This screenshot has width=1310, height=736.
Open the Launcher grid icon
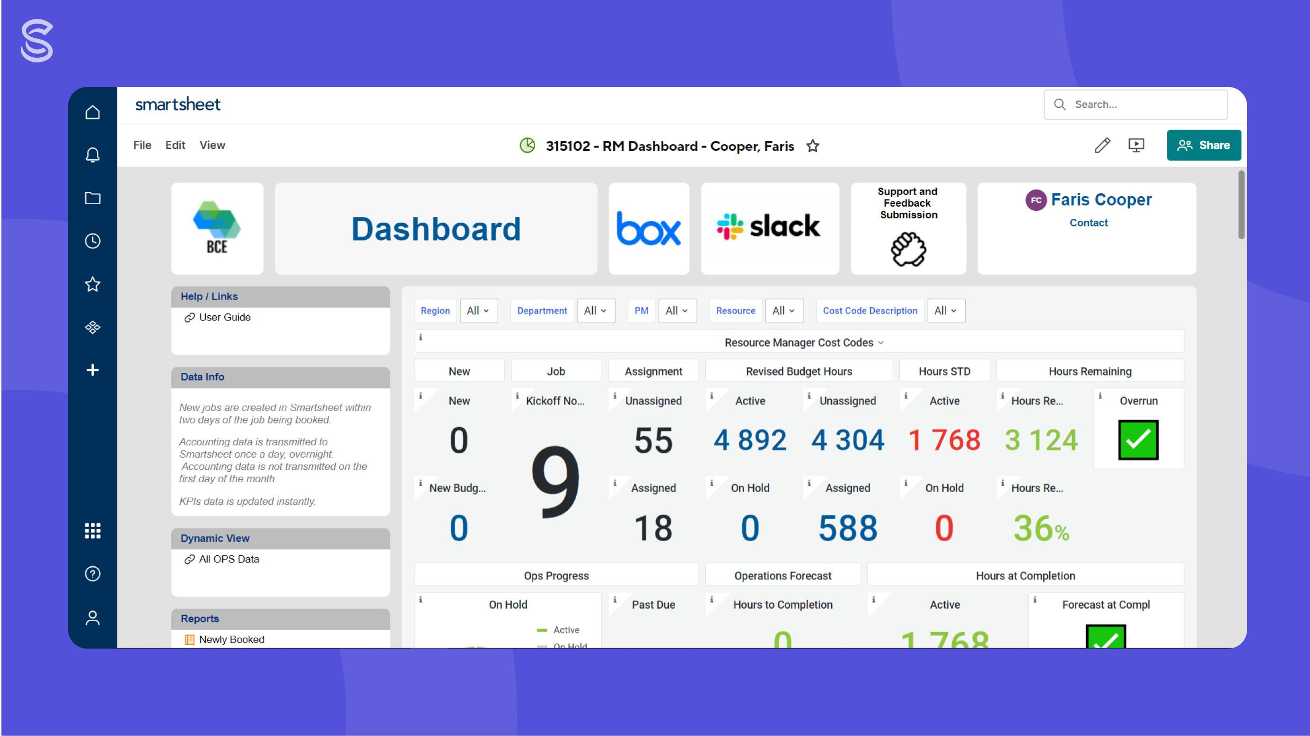(92, 530)
